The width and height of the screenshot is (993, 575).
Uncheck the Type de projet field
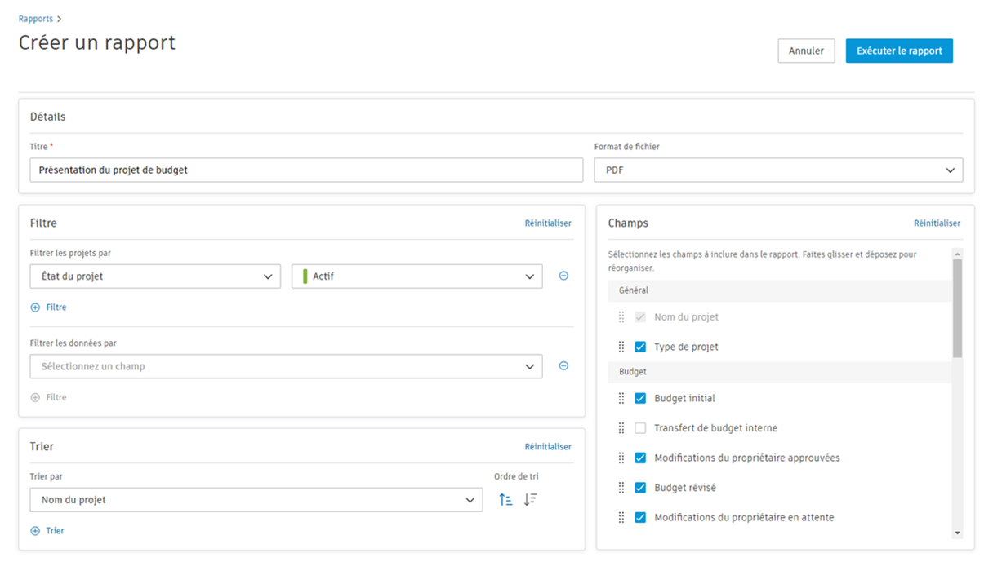640,347
